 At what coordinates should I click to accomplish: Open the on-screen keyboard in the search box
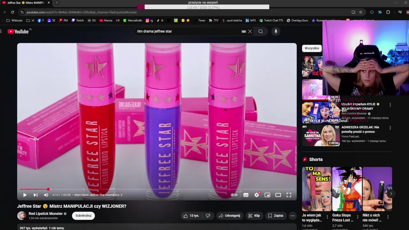243,31
